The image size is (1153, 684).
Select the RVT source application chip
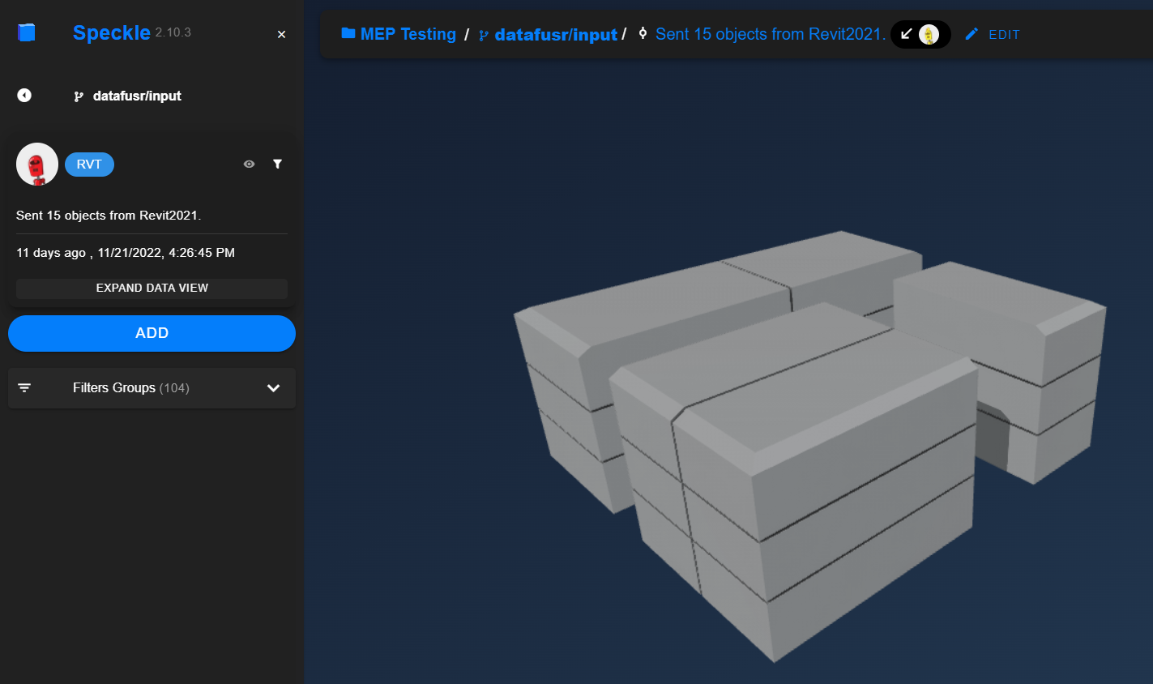tap(89, 165)
